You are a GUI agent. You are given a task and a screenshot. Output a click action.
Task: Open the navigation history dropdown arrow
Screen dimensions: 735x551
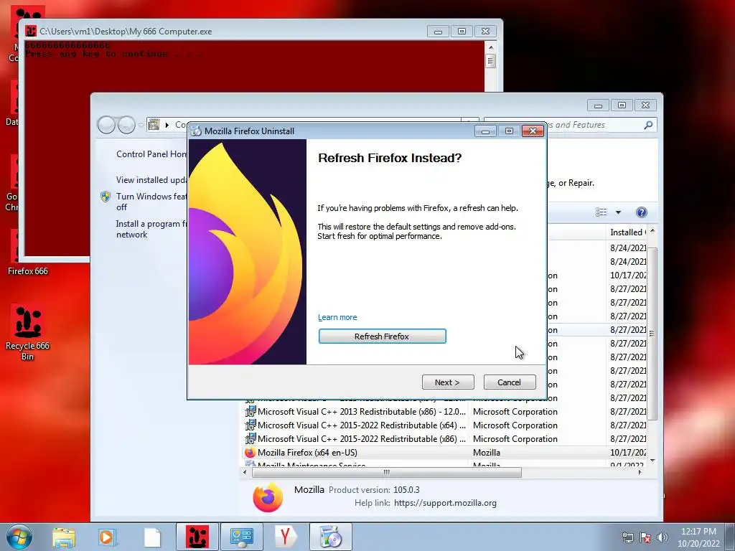click(x=141, y=126)
